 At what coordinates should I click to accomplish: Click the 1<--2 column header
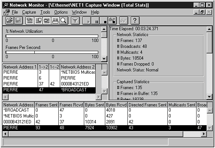tap(54, 67)
